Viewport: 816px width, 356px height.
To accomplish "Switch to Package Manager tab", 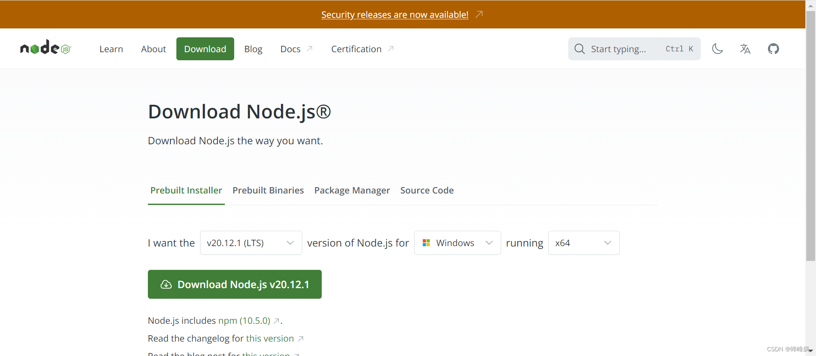I will [352, 190].
